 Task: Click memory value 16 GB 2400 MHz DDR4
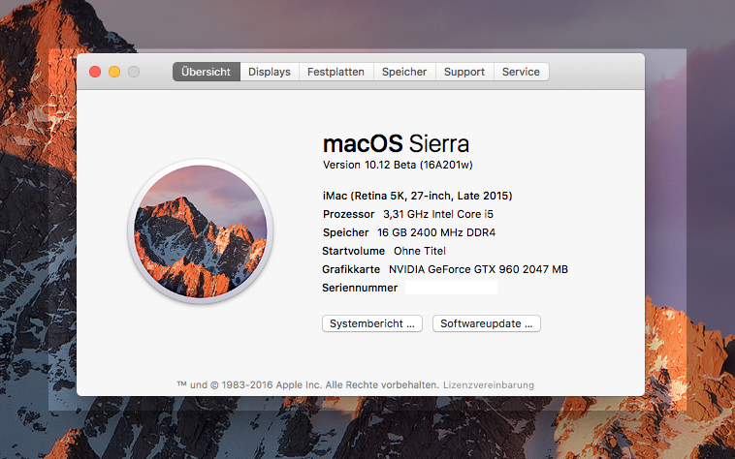click(436, 232)
